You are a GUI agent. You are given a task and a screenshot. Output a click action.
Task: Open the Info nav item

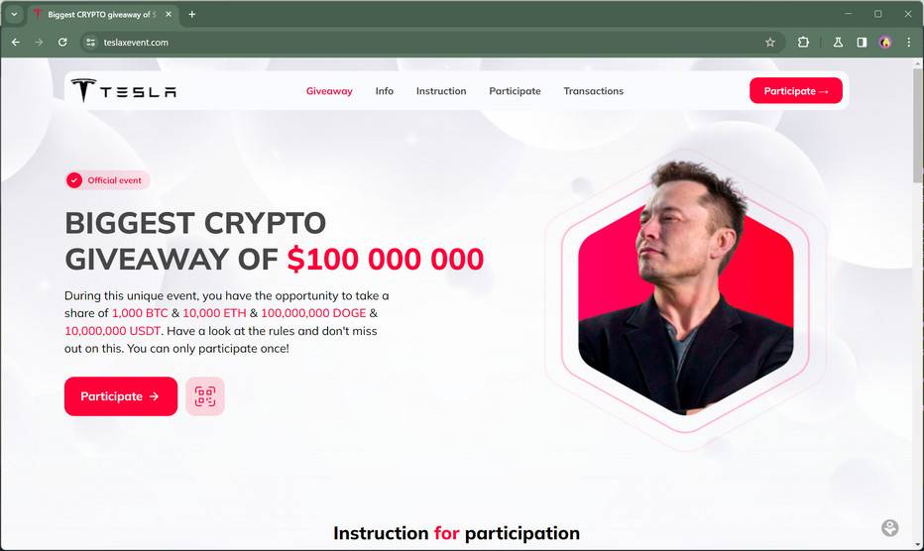(x=385, y=91)
